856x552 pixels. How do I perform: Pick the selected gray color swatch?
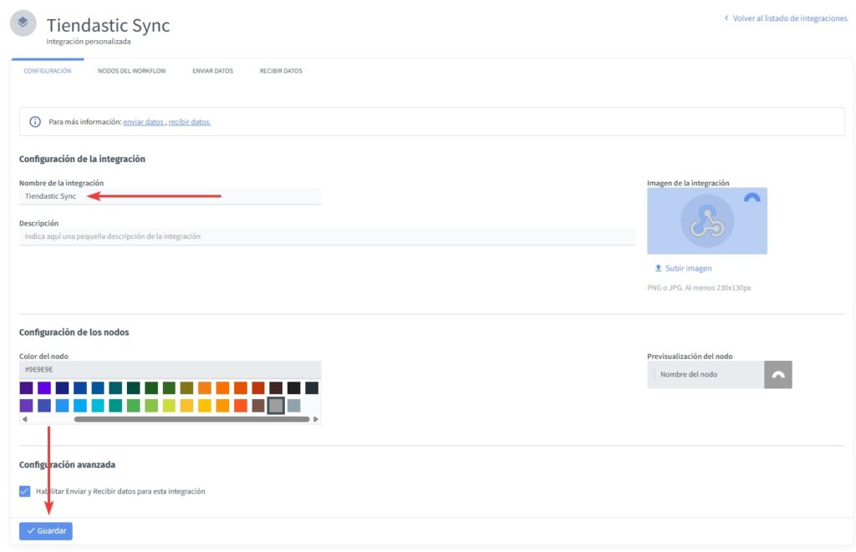276,405
